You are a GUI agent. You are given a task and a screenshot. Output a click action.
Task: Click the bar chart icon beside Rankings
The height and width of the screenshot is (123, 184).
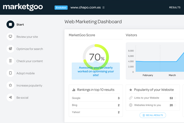[x=74, y=90]
